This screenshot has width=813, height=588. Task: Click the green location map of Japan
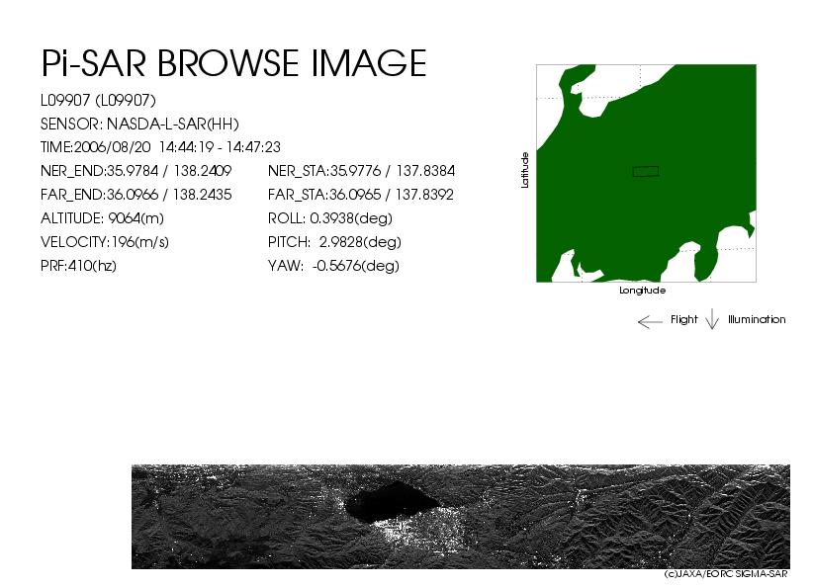pos(646,174)
